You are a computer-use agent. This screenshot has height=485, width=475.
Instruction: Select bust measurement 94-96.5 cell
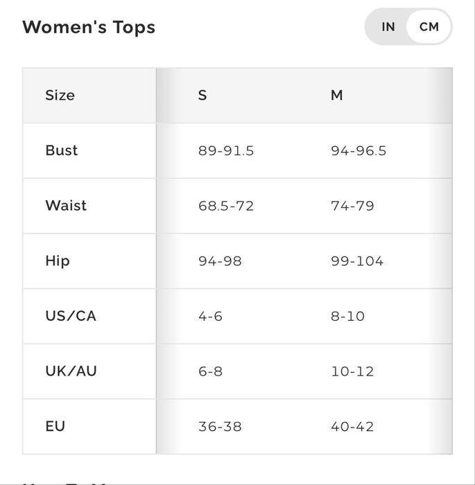tap(359, 151)
